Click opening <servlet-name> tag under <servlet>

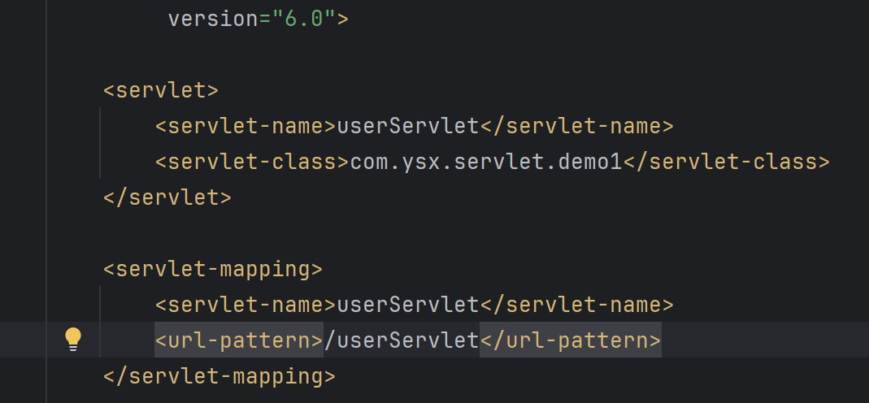246,126
